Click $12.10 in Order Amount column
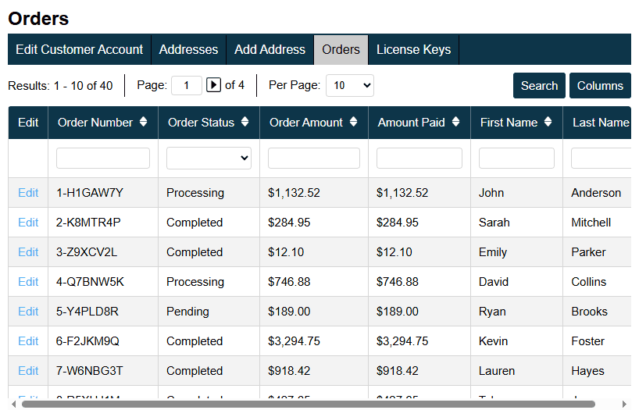This screenshot has width=639, height=410. [x=286, y=252]
